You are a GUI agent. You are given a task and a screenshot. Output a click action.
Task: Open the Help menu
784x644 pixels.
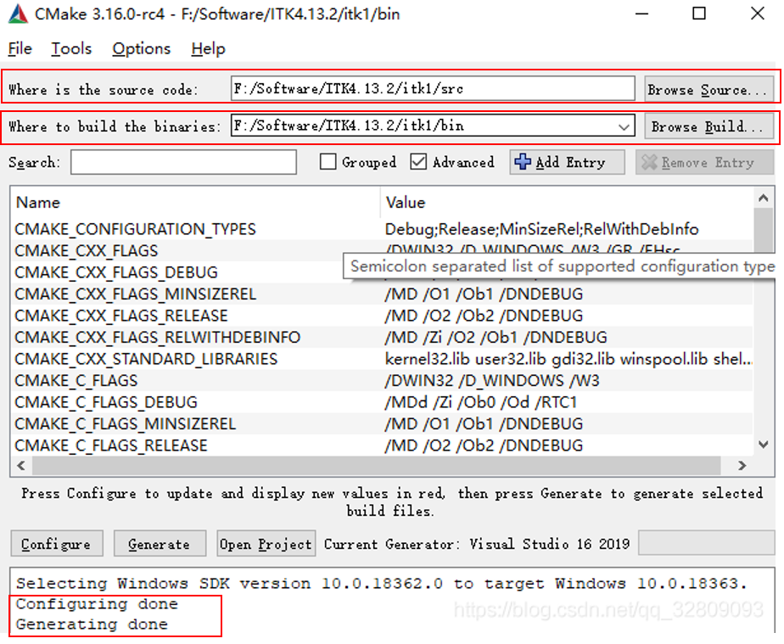pyautogui.click(x=208, y=48)
